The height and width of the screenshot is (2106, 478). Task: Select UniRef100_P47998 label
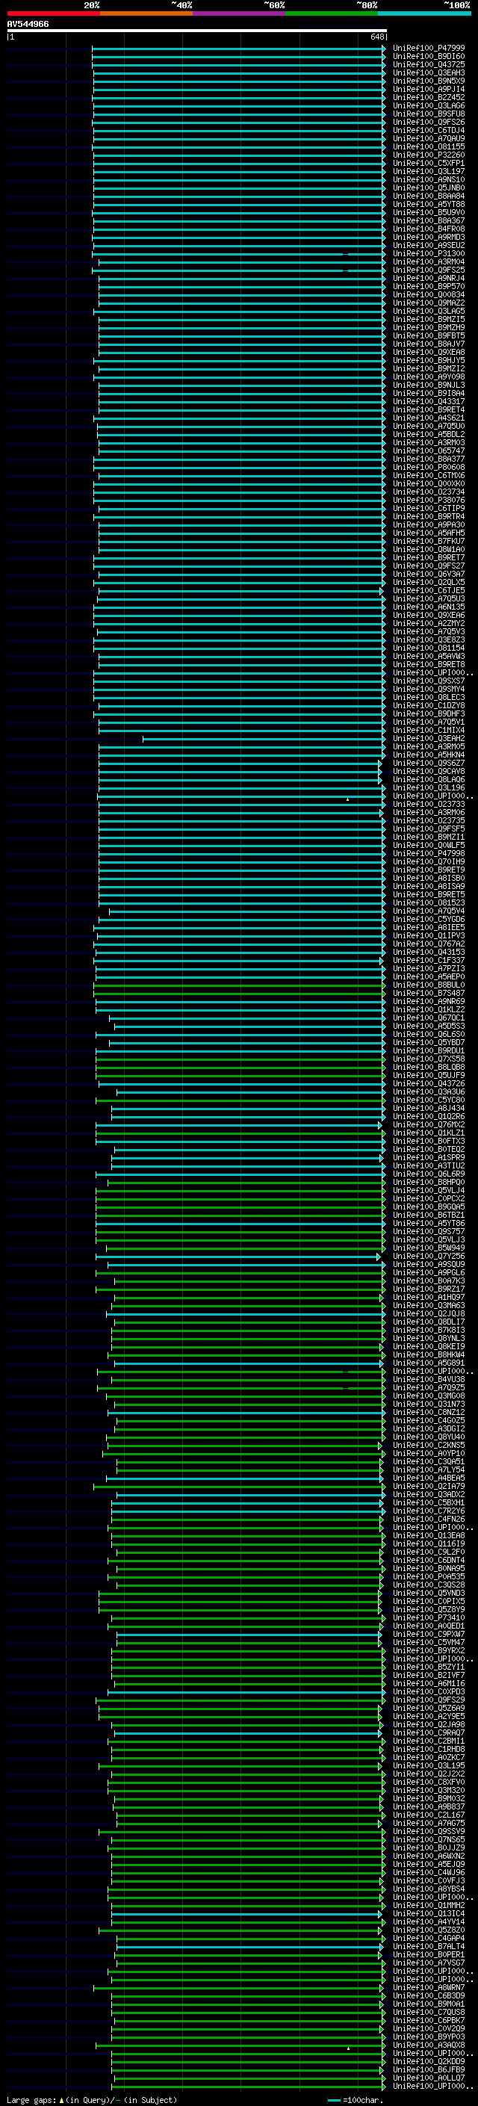429,853
